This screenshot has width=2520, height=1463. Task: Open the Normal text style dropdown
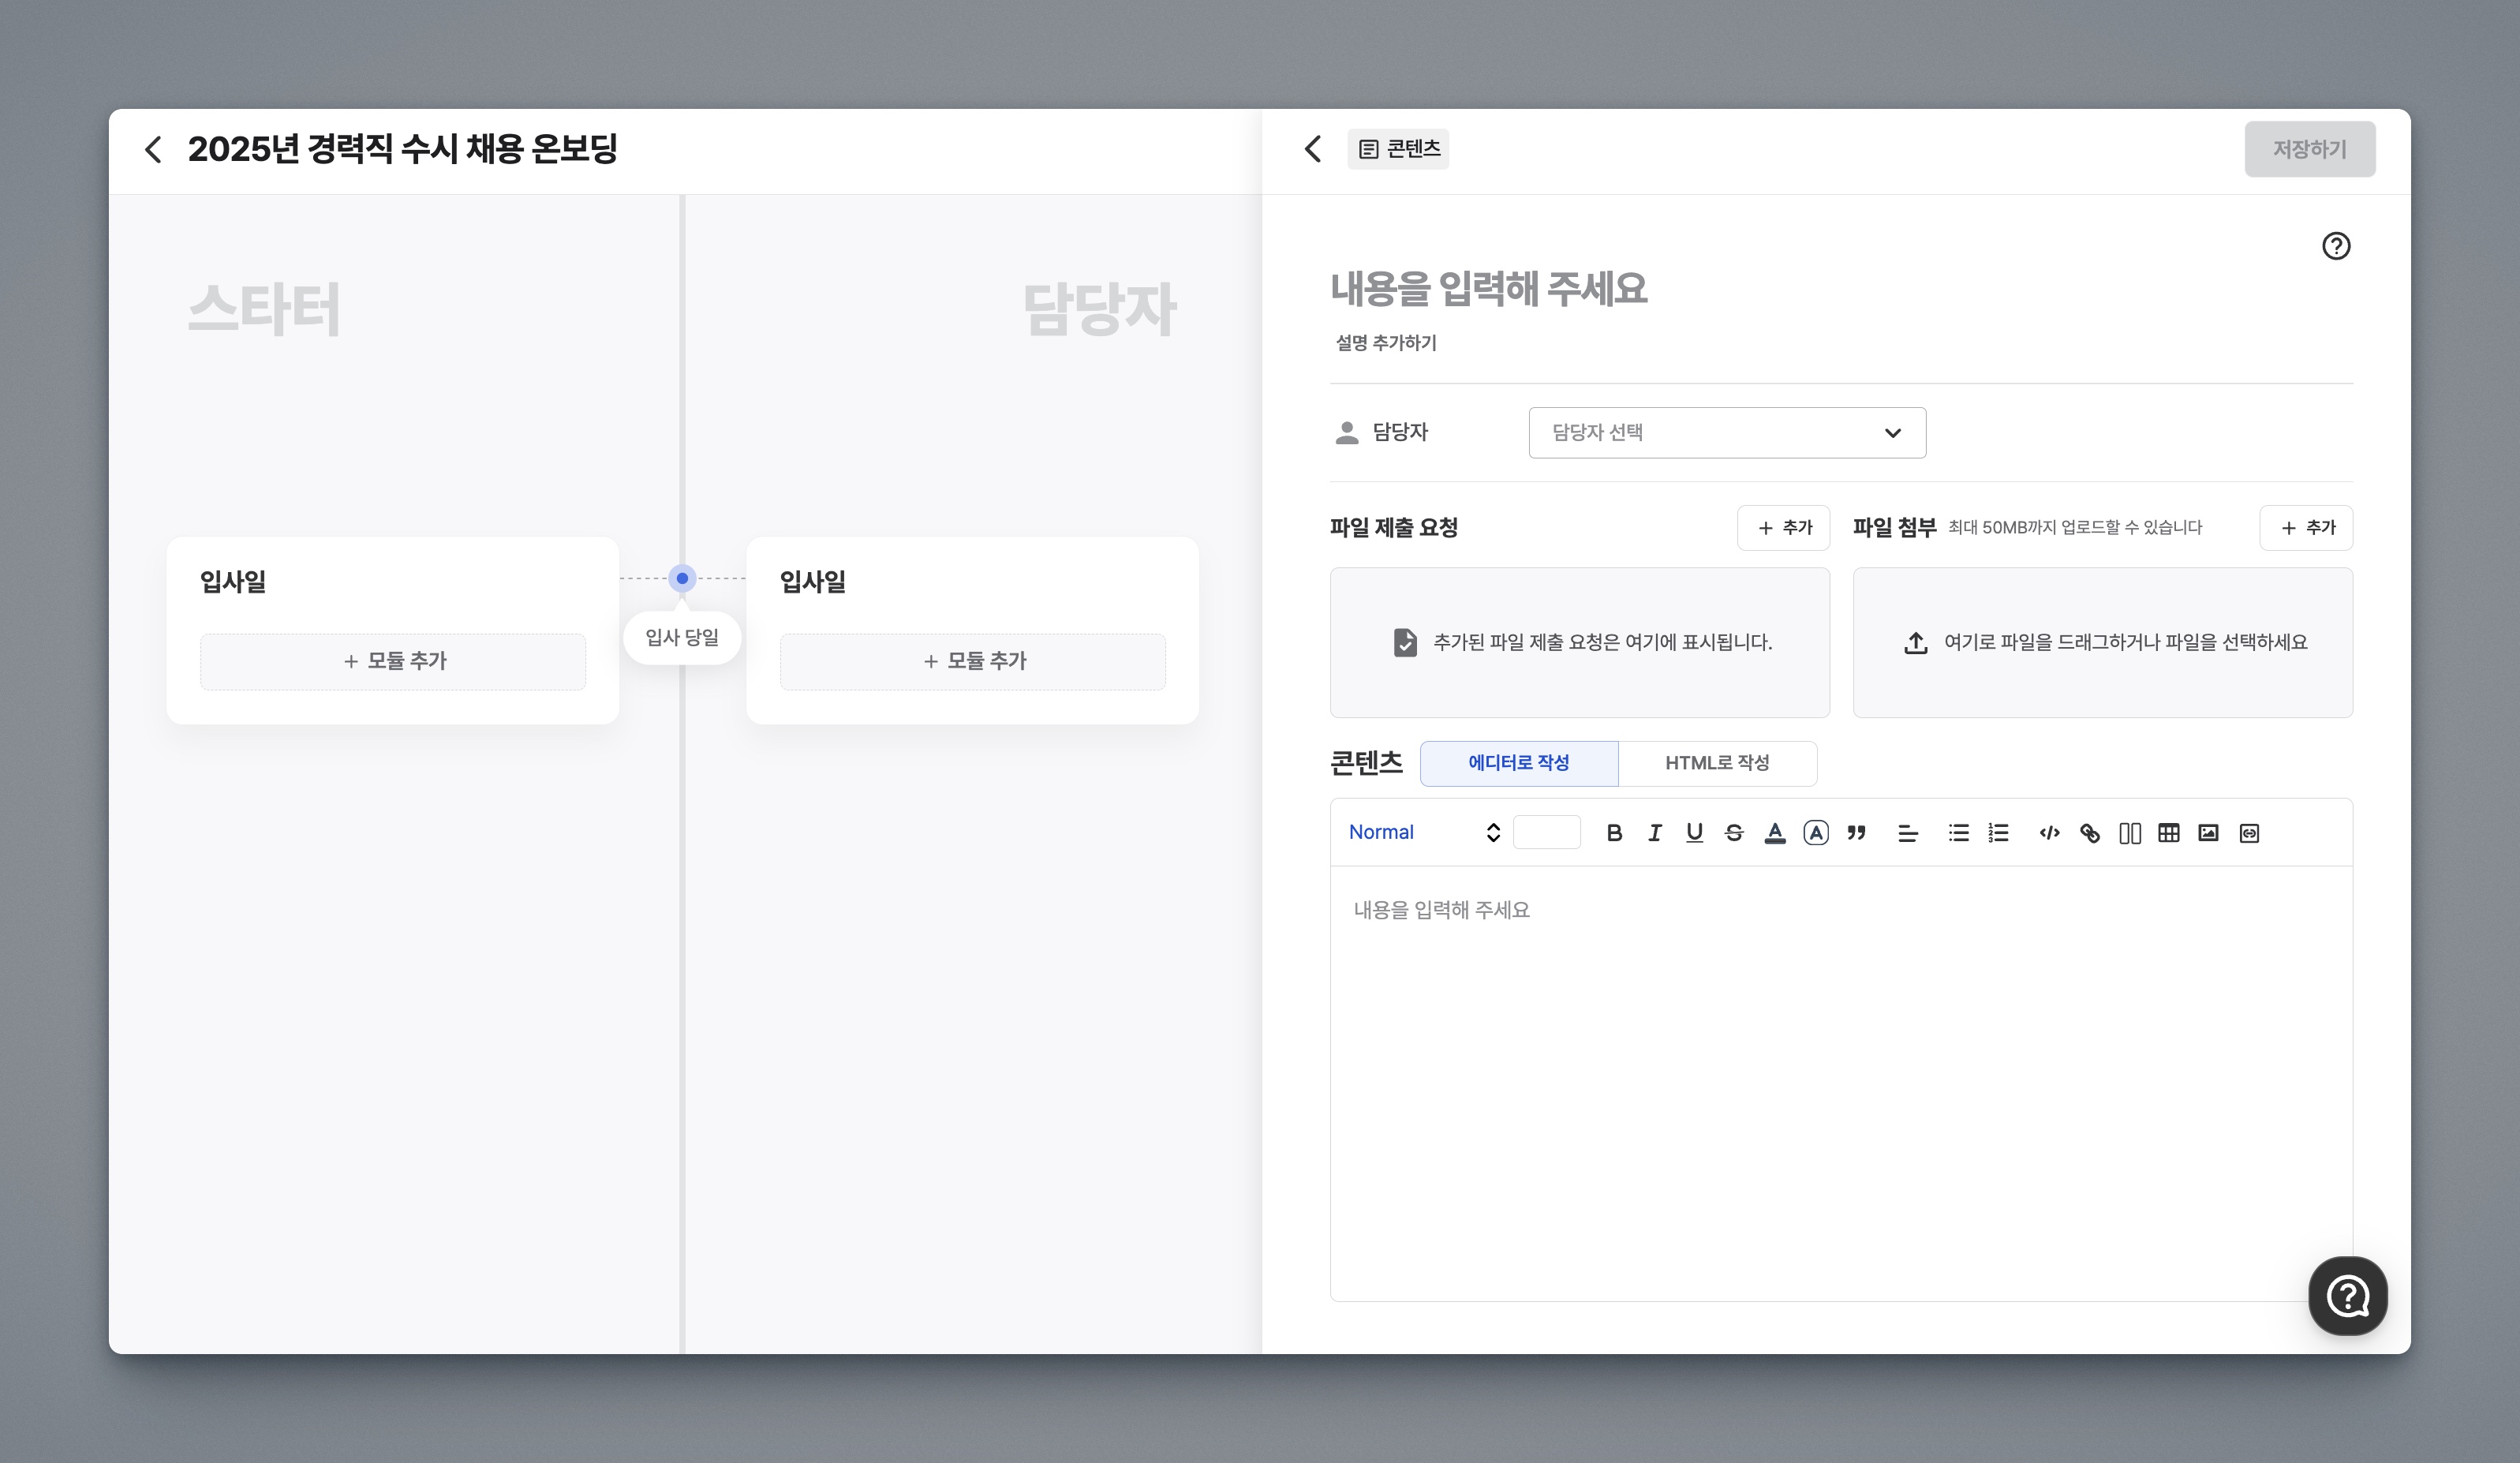tap(1423, 833)
